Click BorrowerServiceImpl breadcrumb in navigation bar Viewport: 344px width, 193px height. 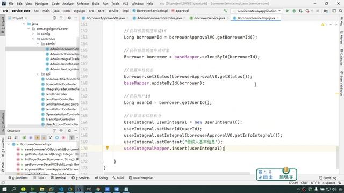pyautogui.click(x=150, y=11)
